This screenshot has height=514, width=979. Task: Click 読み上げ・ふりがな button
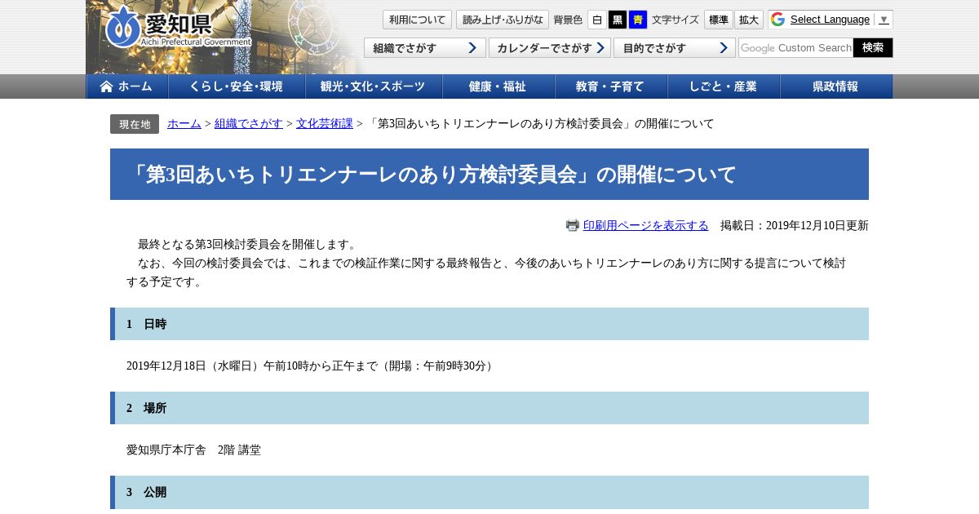(503, 20)
